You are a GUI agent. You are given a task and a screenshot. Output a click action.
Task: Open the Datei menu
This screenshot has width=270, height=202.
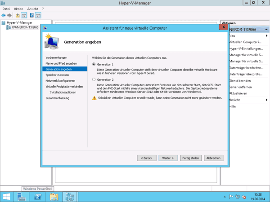(x=6, y=9)
